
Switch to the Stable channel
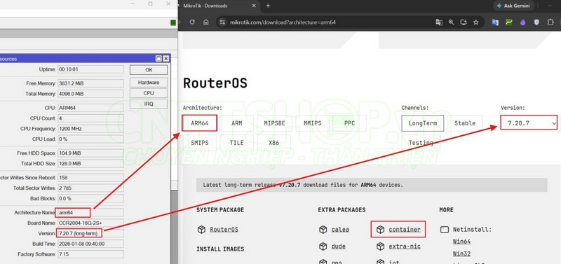point(465,123)
